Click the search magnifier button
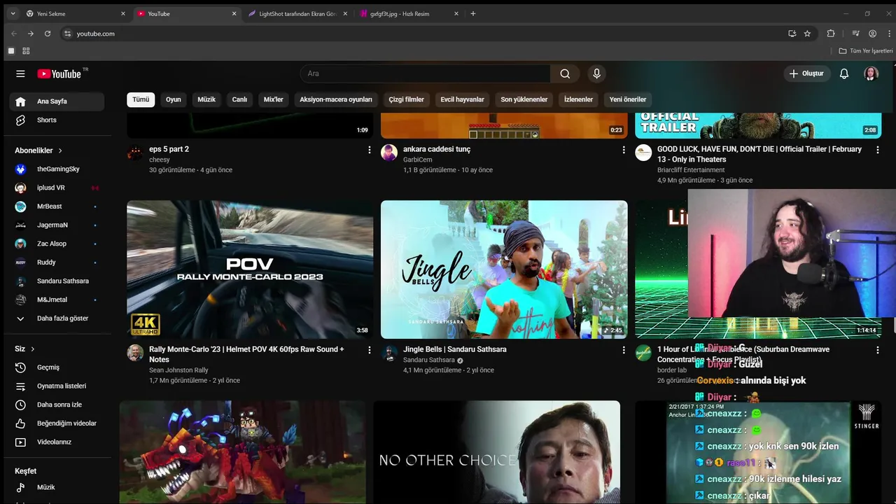 565,73
